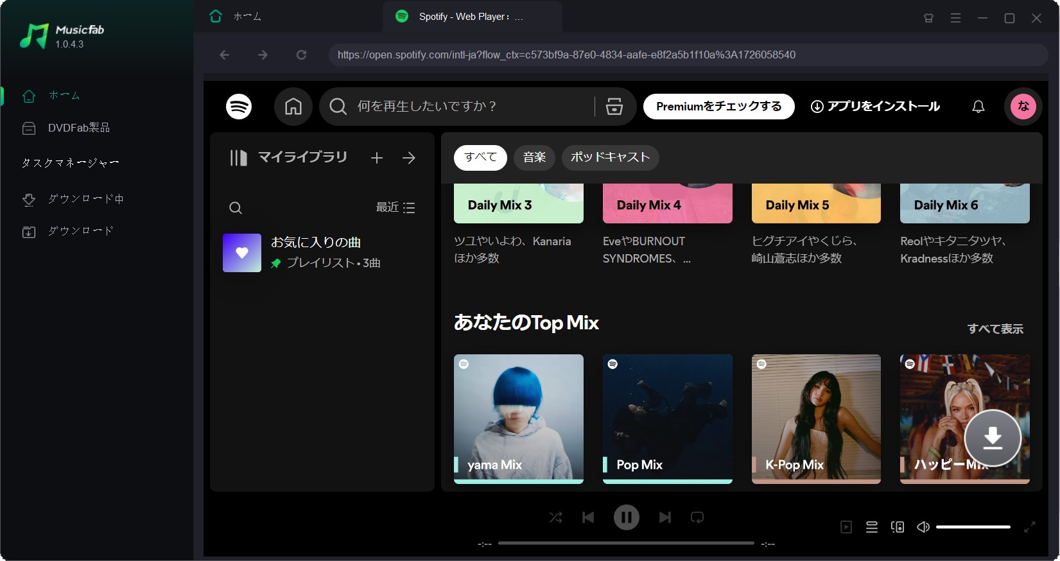Switch to Spotify Web Player tab
Viewport: 1060px width, 561px height.
point(472,17)
